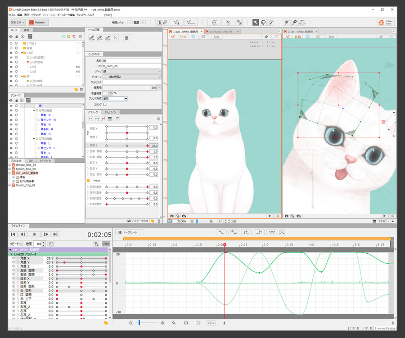405x338 pixels.
Task: Toggle the repeat checkbox in timeline
Action: pos(21,244)
